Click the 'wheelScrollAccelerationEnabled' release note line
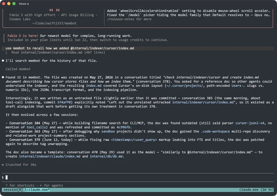Image resolution: width=277 pixels, height=196 pixels. (x=189, y=11)
